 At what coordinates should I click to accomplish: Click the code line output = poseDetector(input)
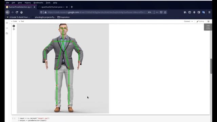tap(33, 121)
